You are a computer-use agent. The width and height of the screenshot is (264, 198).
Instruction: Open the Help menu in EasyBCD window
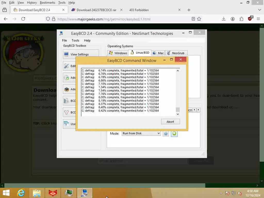[87, 40]
